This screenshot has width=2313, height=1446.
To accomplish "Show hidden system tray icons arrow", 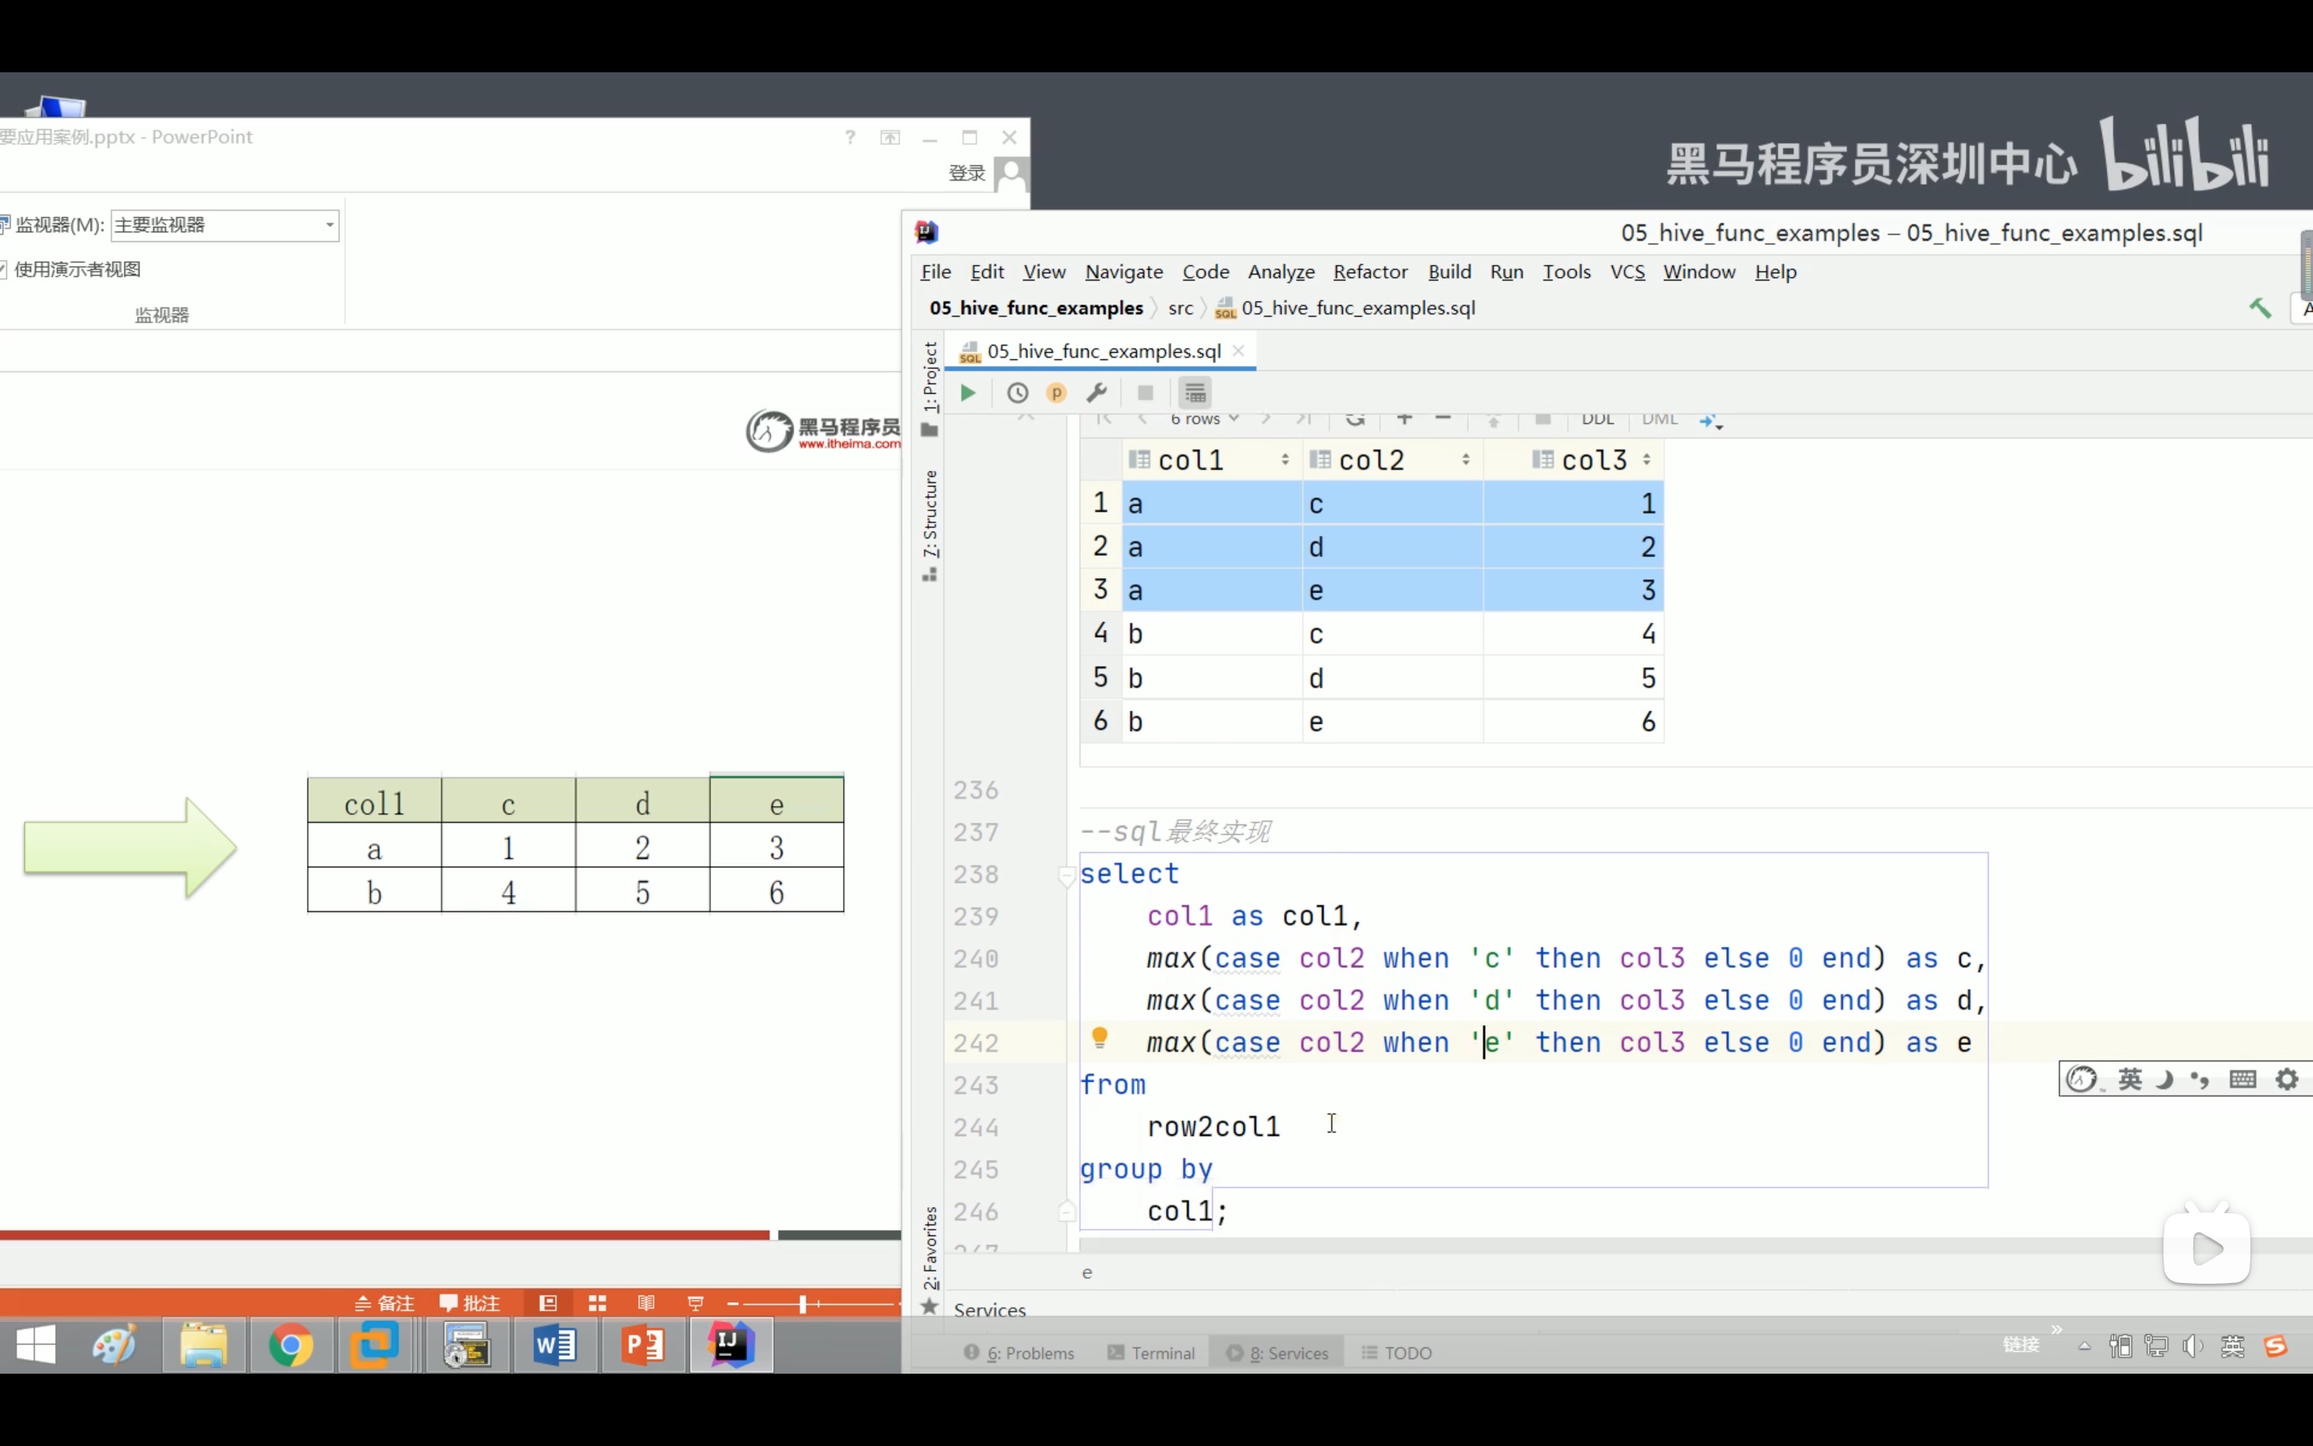I will click(x=2085, y=1346).
